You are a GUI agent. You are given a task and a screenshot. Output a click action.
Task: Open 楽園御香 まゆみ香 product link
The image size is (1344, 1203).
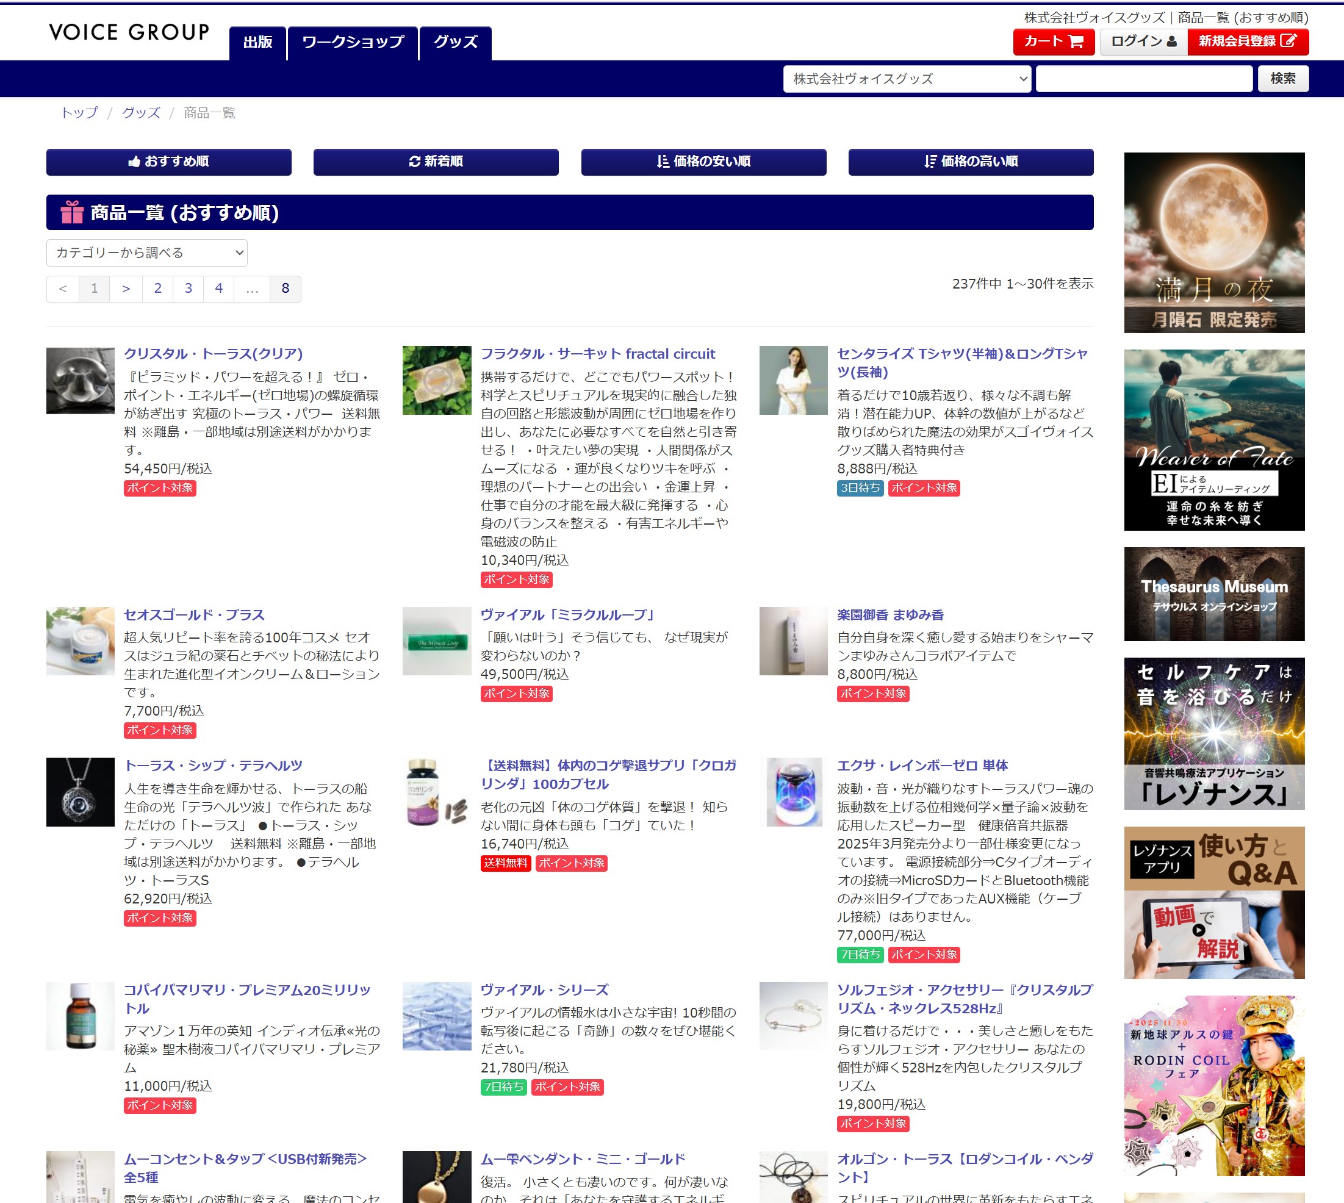890,615
